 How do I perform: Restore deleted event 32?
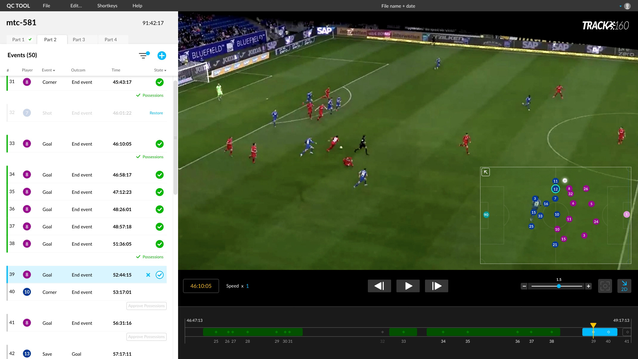tap(156, 113)
